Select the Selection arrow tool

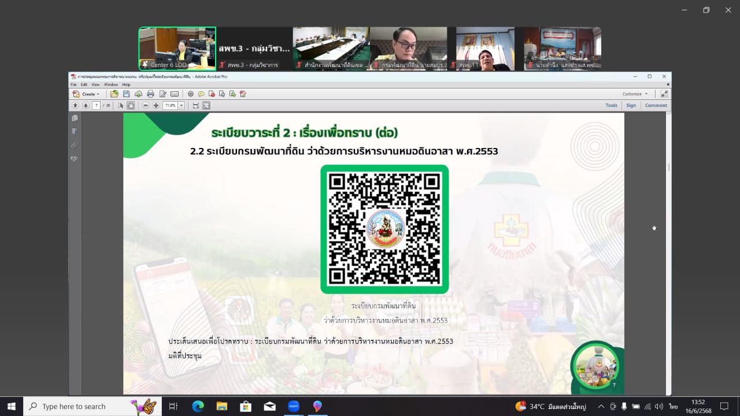[121, 105]
